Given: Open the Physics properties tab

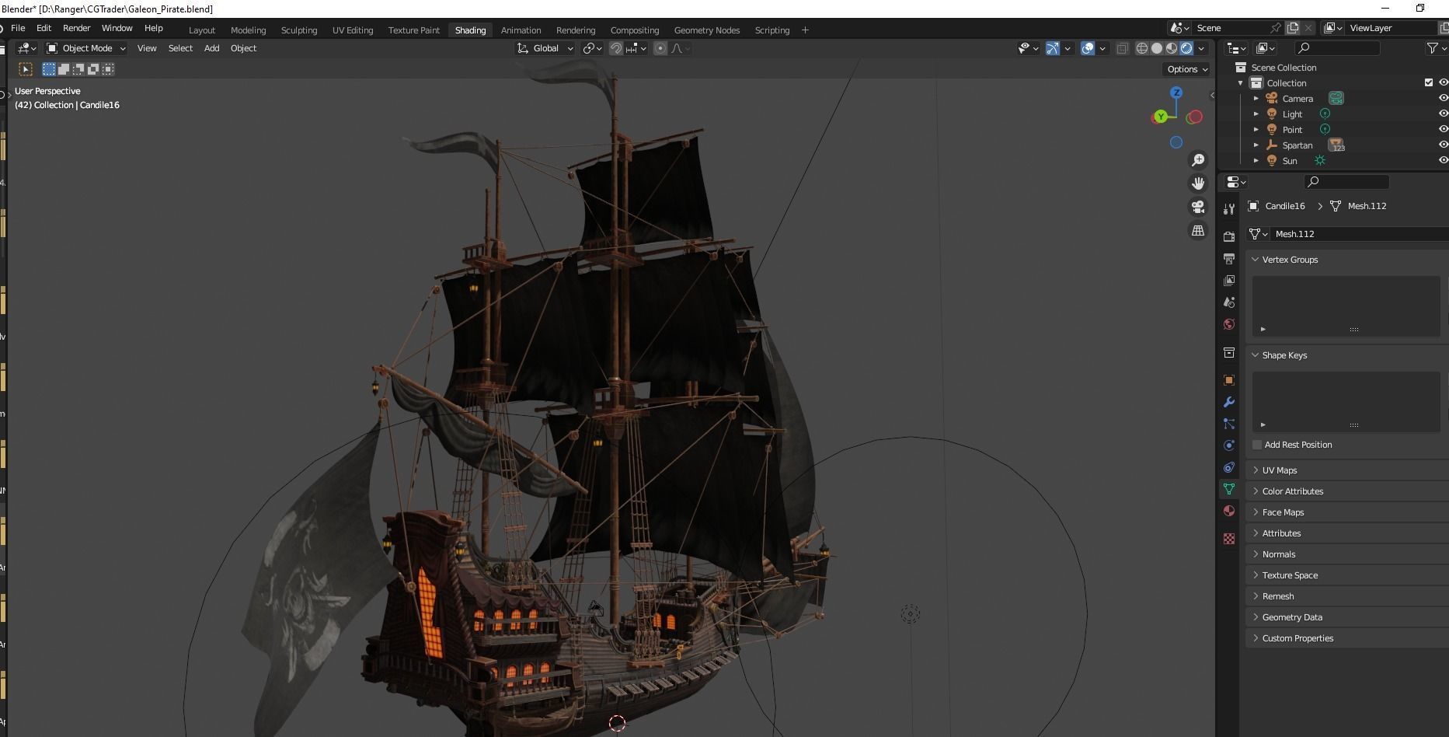Looking at the screenshot, I should 1229,445.
